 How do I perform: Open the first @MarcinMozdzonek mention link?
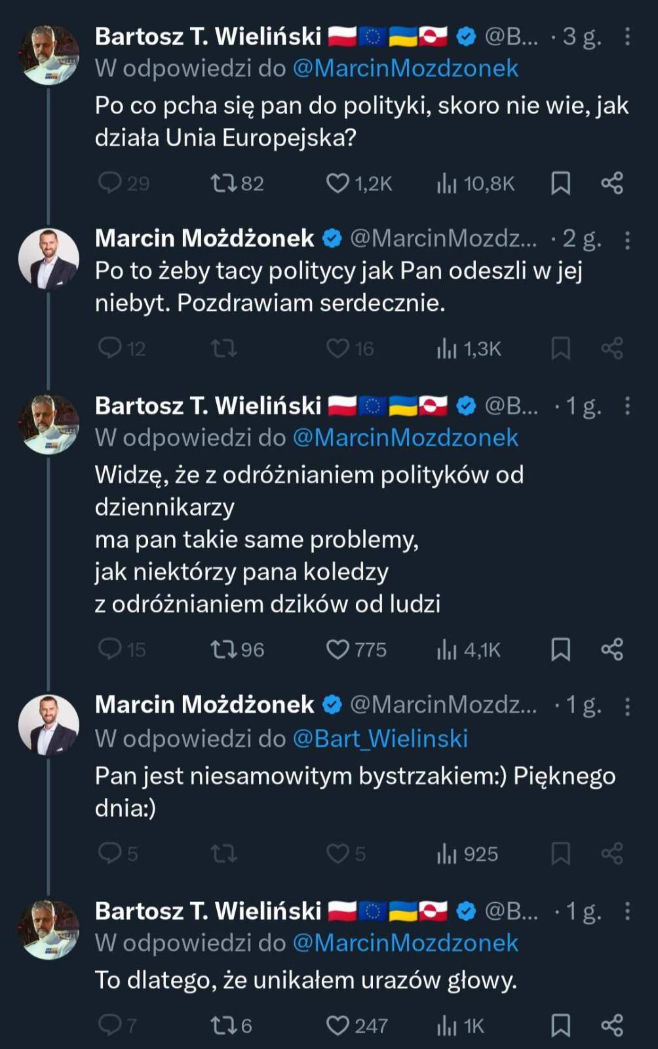click(x=405, y=69)
